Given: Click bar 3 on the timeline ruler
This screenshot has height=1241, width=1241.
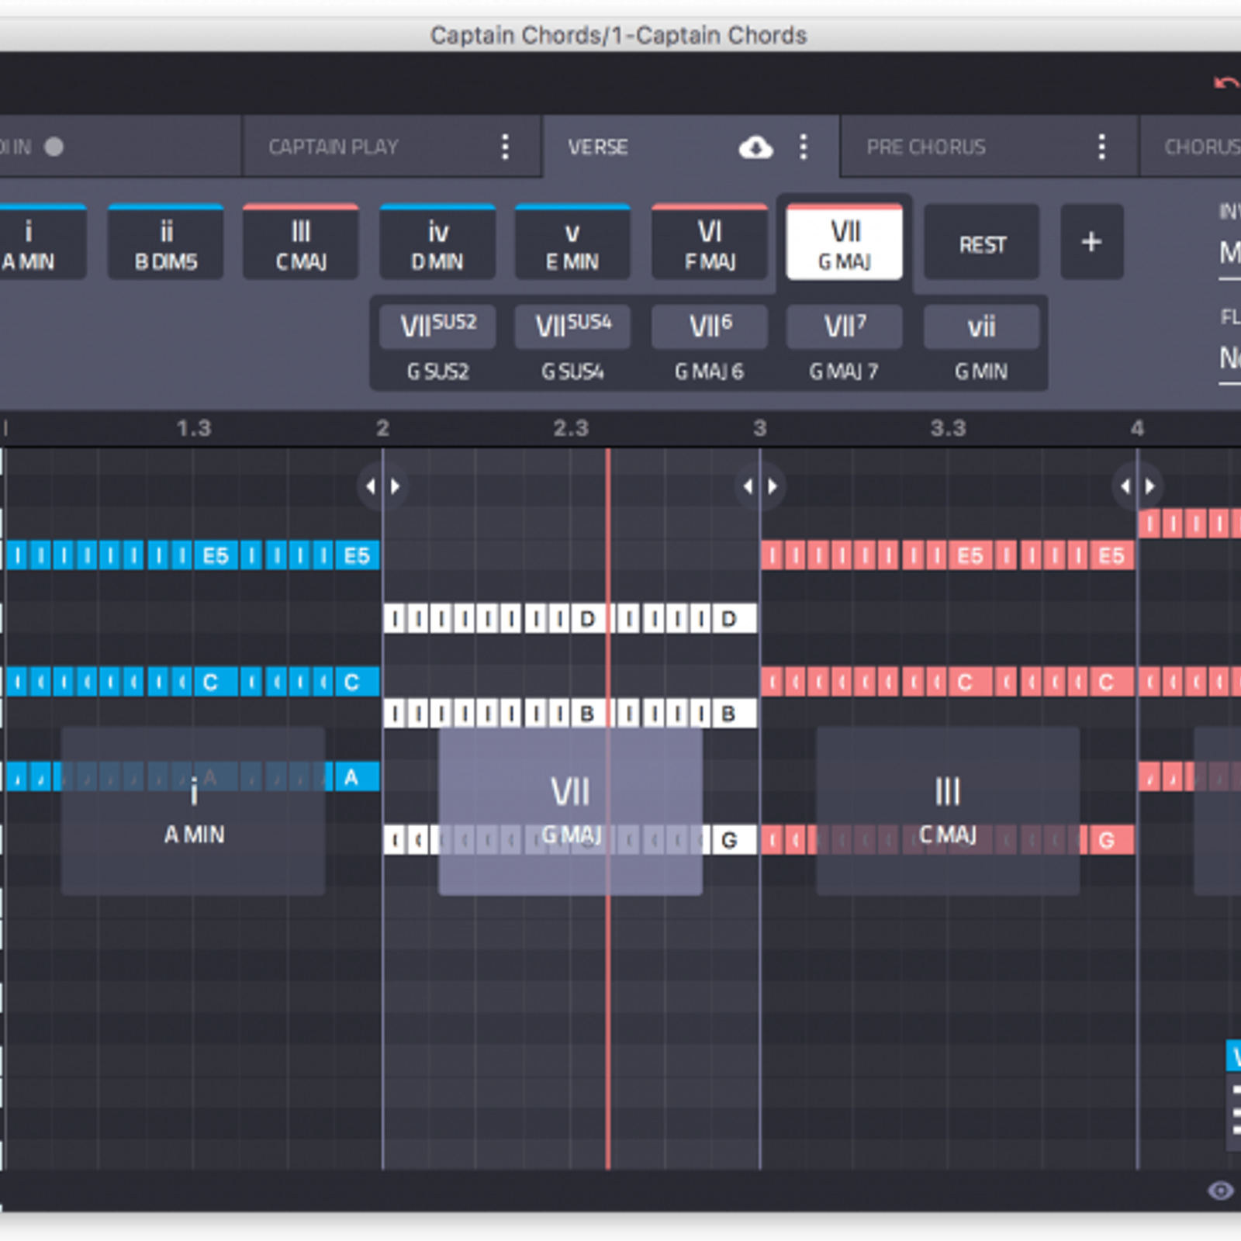Looking at the screenshot, I should point(760,428).
